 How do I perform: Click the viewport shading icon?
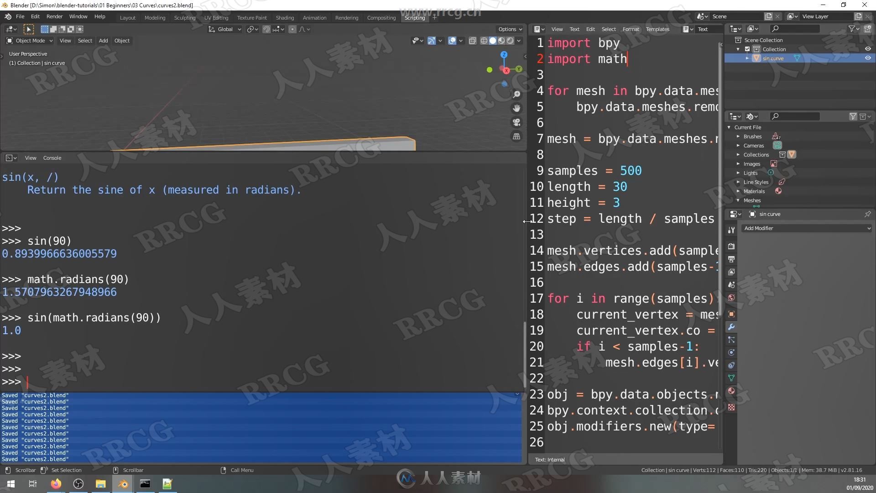tap(493, 40)
